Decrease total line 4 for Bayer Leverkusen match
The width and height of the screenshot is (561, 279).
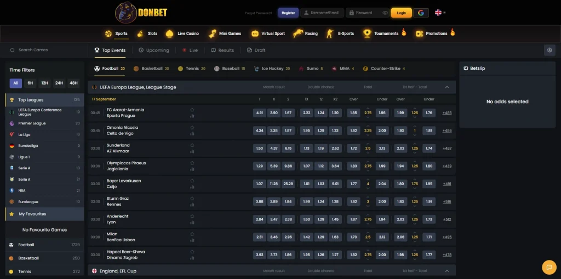(368, 188)
